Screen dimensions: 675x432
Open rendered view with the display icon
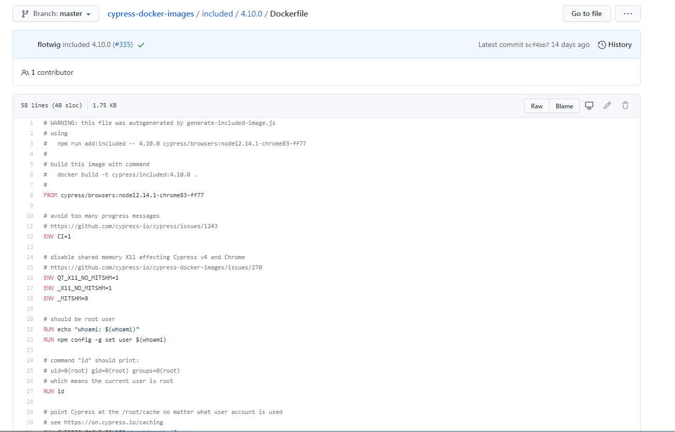pyautogui.click(x=589, y=105)
